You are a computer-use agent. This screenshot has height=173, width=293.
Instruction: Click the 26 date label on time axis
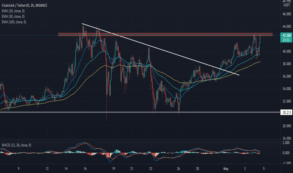click(x=178, y=169)
